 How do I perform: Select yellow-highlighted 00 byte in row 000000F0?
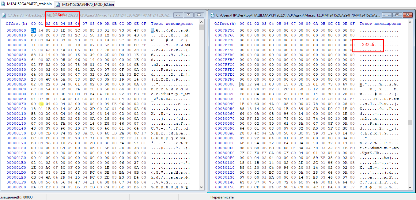tap(40, 104)
